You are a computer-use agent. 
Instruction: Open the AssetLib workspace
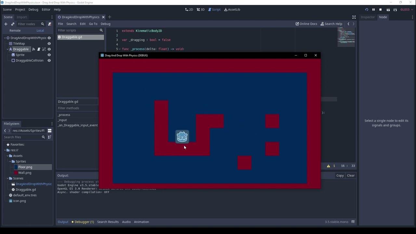click(x=232, y=10)
